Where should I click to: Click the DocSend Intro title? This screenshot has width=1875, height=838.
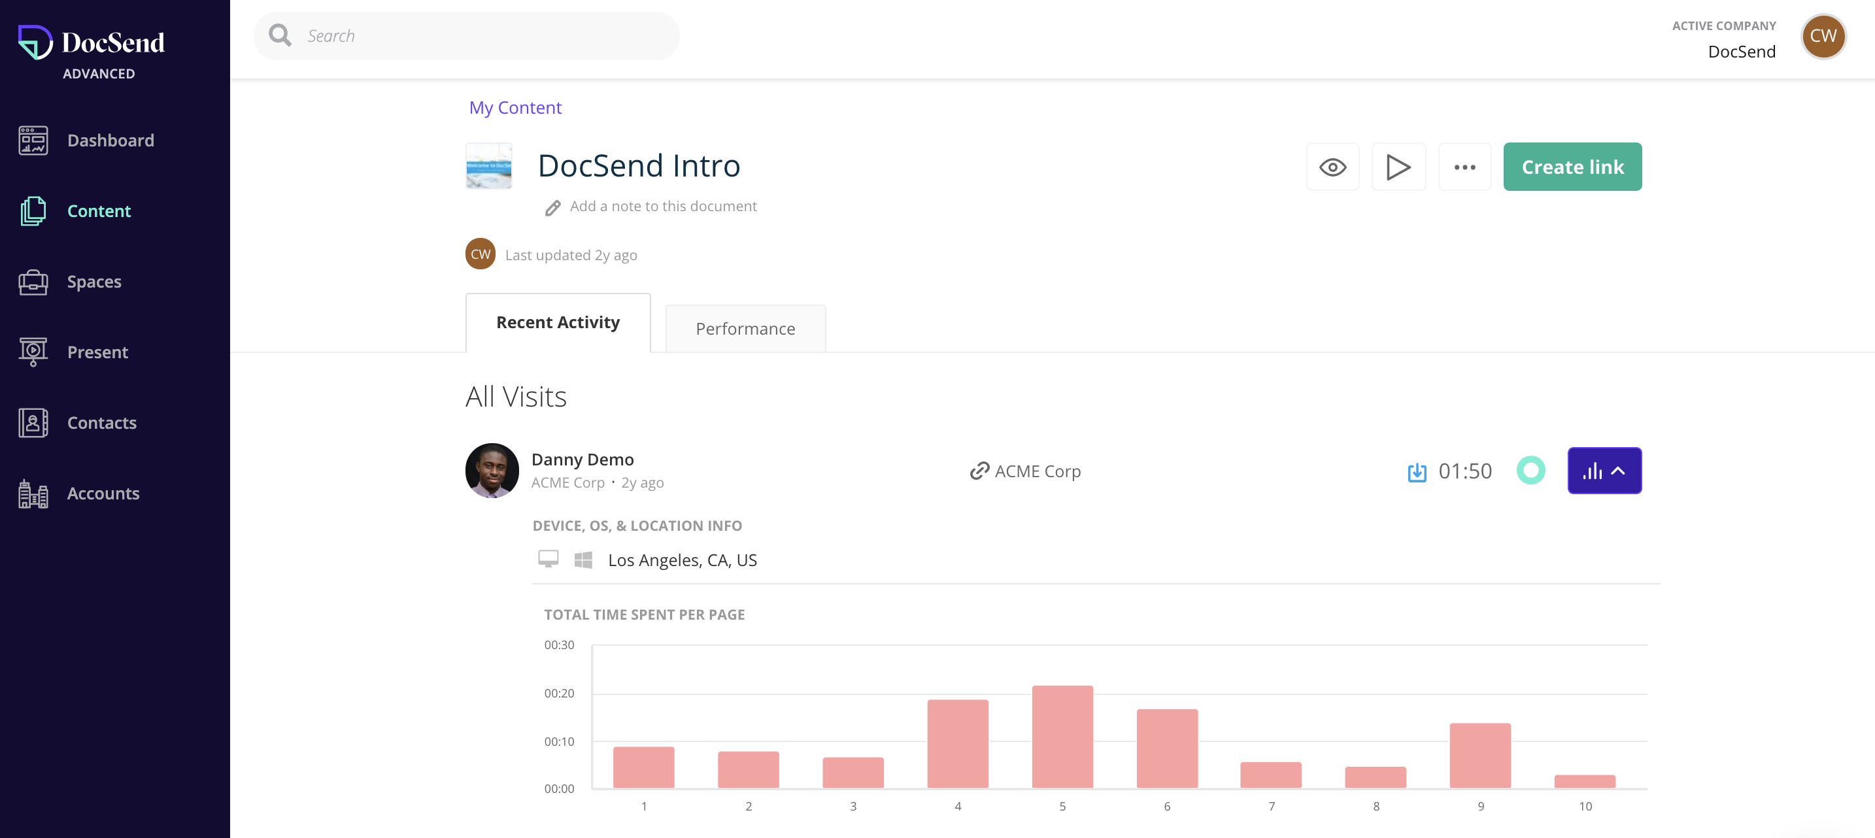coord(639,165)
